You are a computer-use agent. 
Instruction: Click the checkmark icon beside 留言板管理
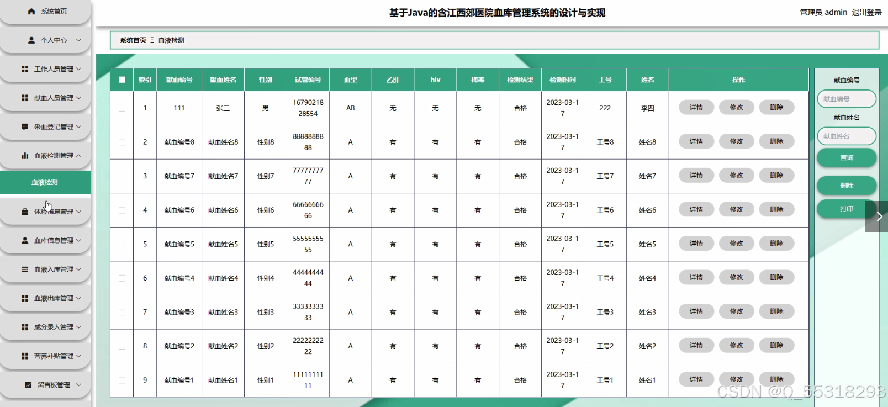28,385
